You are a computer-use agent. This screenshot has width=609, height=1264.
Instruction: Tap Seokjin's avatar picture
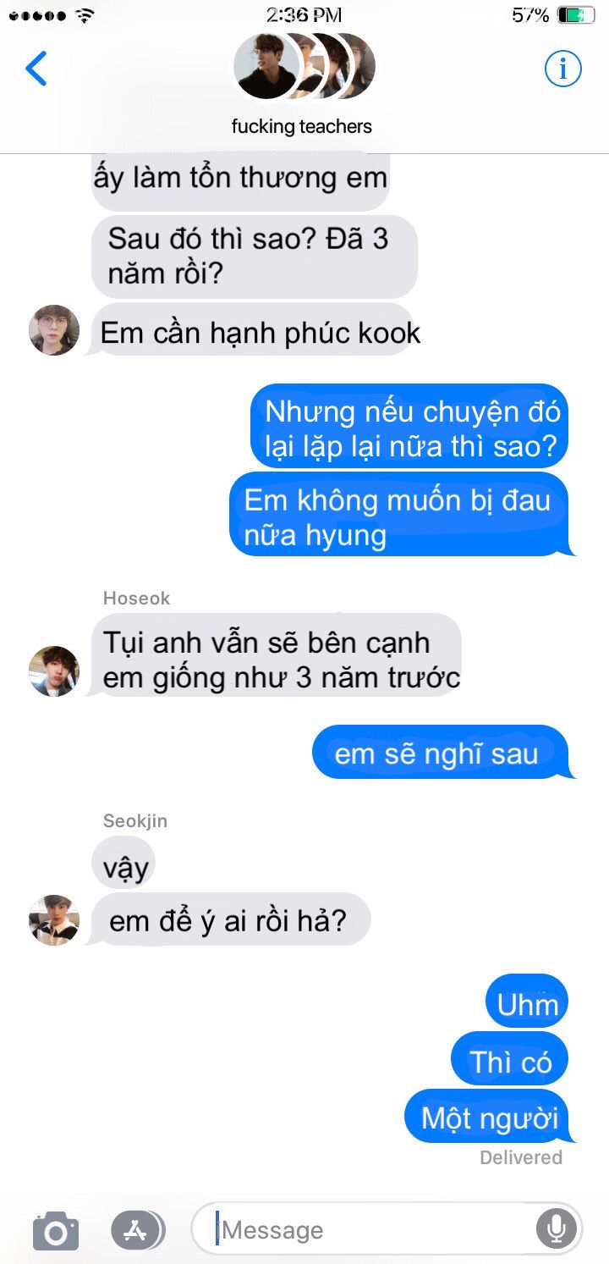(x=54, y=920)
